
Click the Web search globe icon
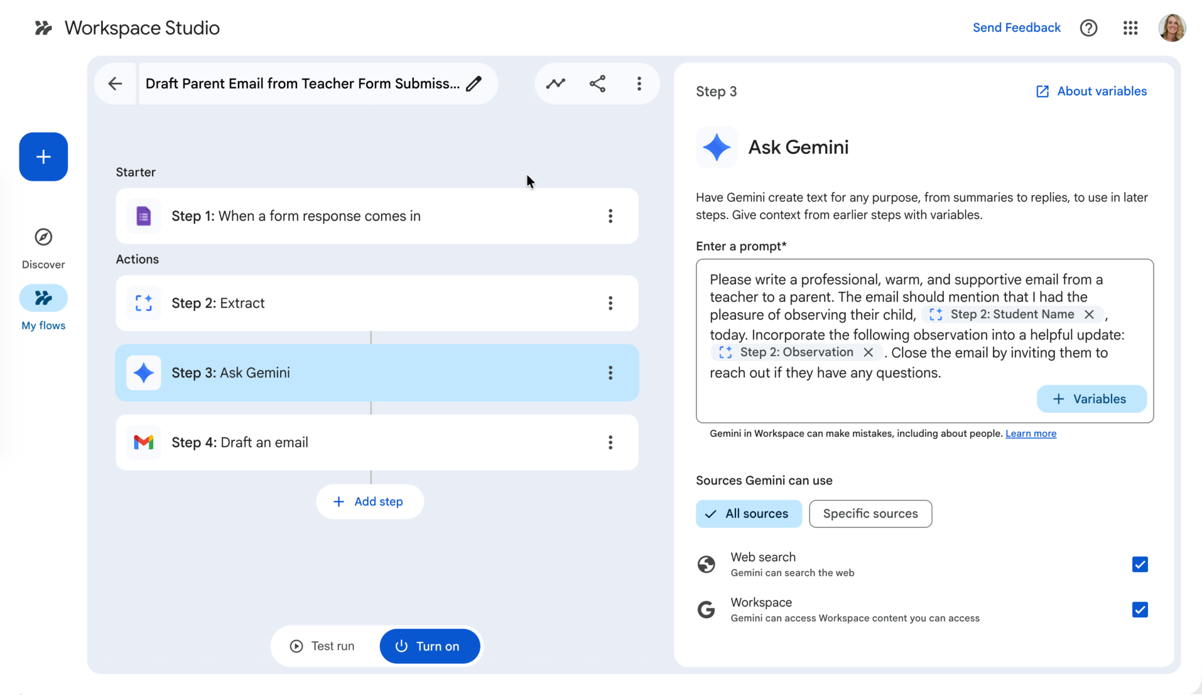(x=706, y=564)
